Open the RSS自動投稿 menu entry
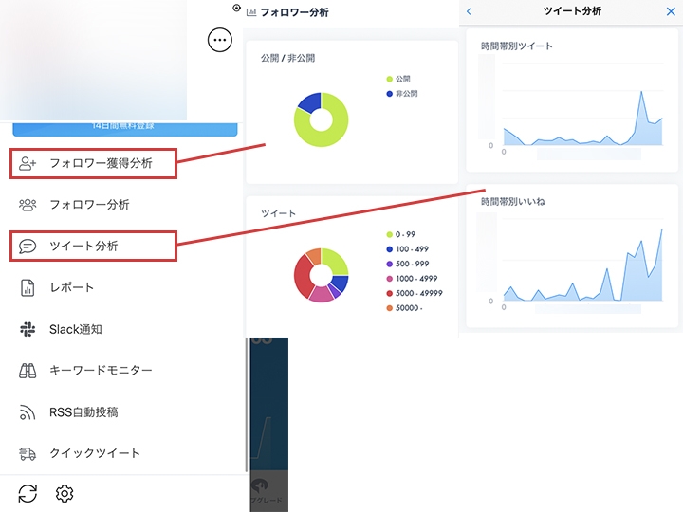 83,412
